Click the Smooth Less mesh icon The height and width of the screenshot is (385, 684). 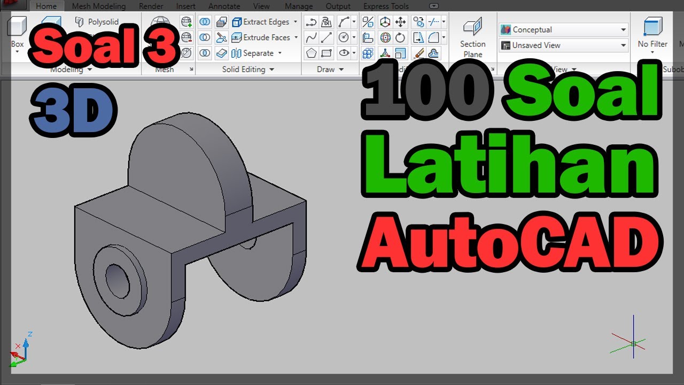pos(186,37)
